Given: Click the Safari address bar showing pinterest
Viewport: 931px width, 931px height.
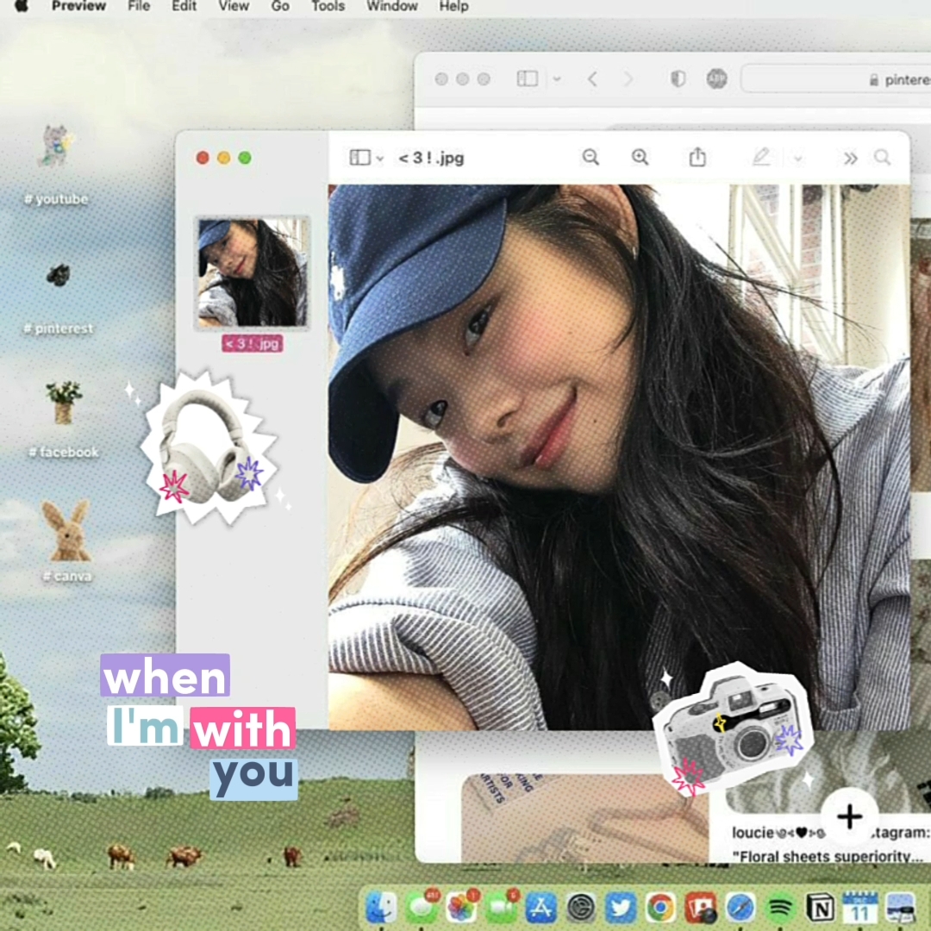Looking at the screenshot, I should [x=836, y=79].
